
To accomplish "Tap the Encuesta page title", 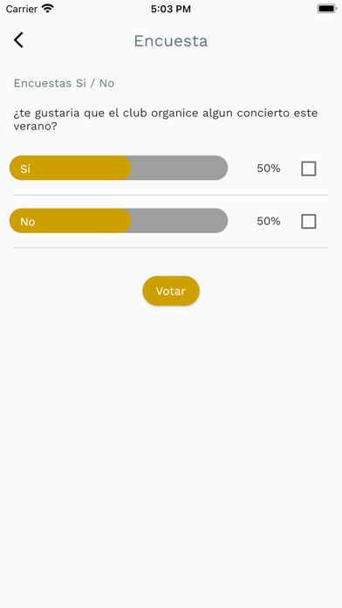I will coord(171,41).
